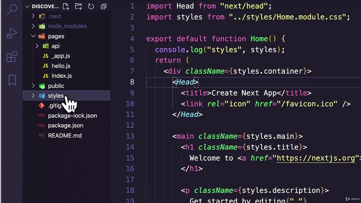Viewport: 361px width, 203px height.
Task: Click styles.title on line 14
Action: pyautogui.click(x=272, y=147)
